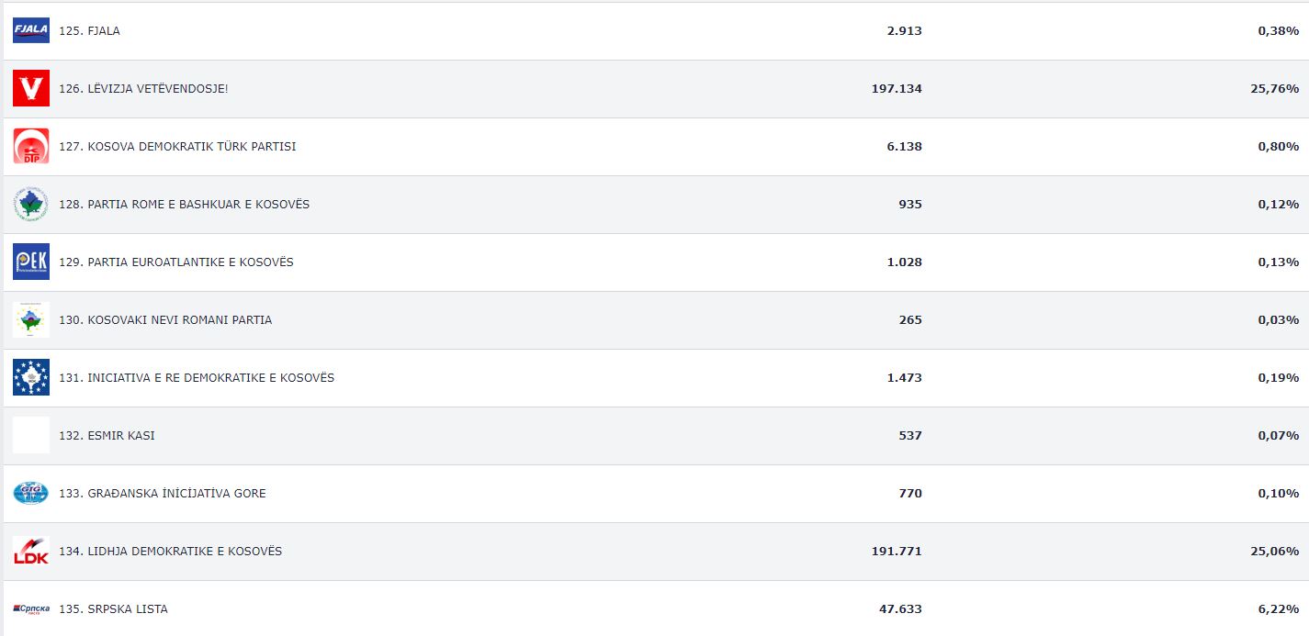This screenshot has width=1309, height=636.
Task: Click the Građanska Inicijativa Gore logo
Action: 31,493
